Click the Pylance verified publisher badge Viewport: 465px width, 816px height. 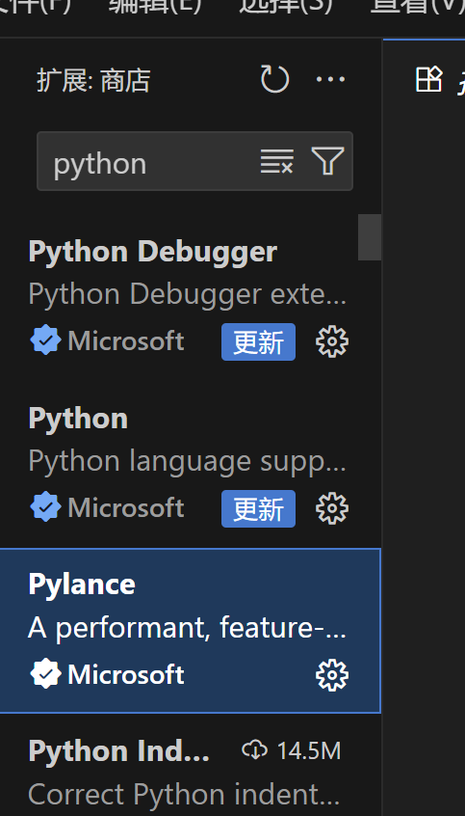pyautogui.click(x=45, y=673)
